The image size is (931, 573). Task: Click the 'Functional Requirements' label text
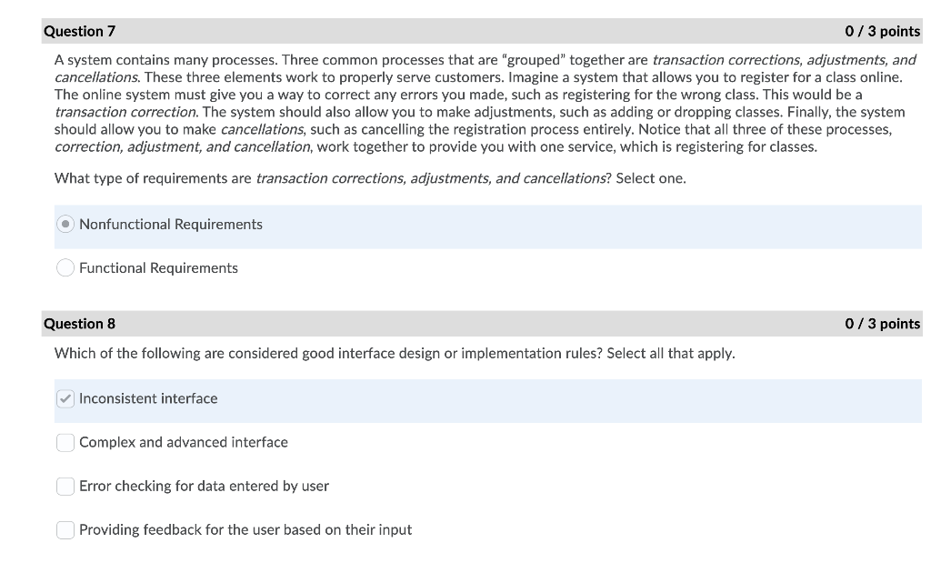coord(158,268)
